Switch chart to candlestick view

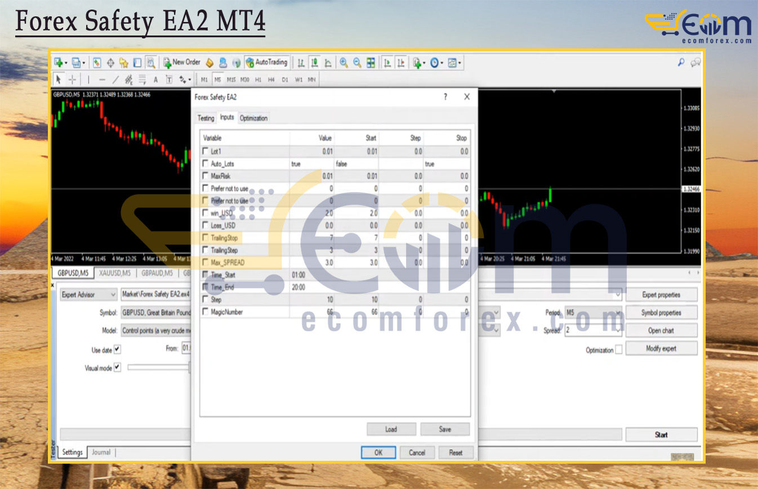coord(315,63)
